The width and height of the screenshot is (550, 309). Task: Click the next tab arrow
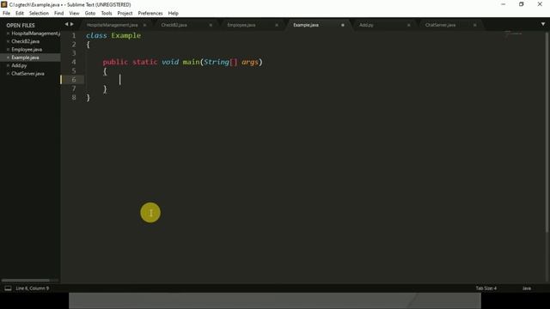[x=72, y=24]
